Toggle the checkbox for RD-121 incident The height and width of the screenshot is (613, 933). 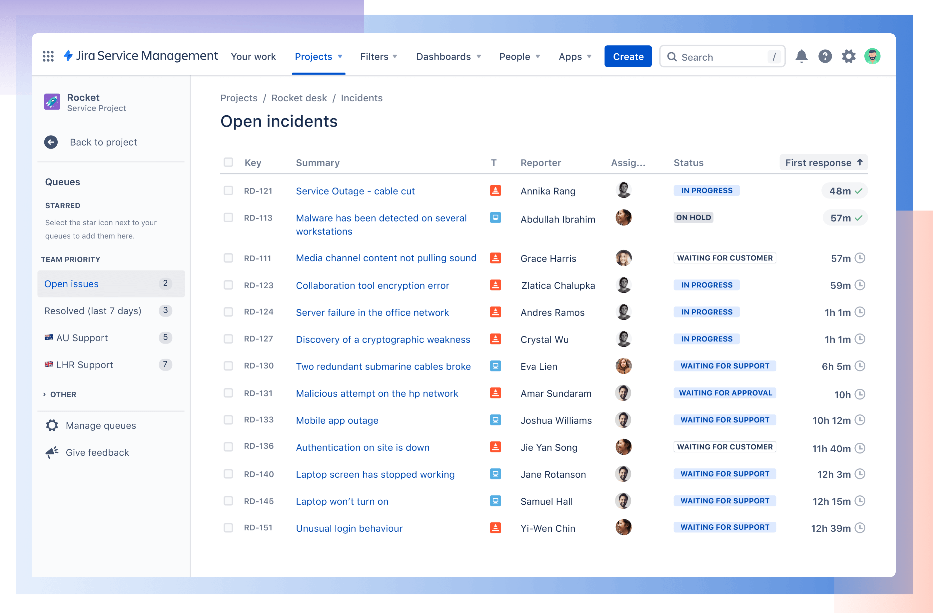coord(228,191)
